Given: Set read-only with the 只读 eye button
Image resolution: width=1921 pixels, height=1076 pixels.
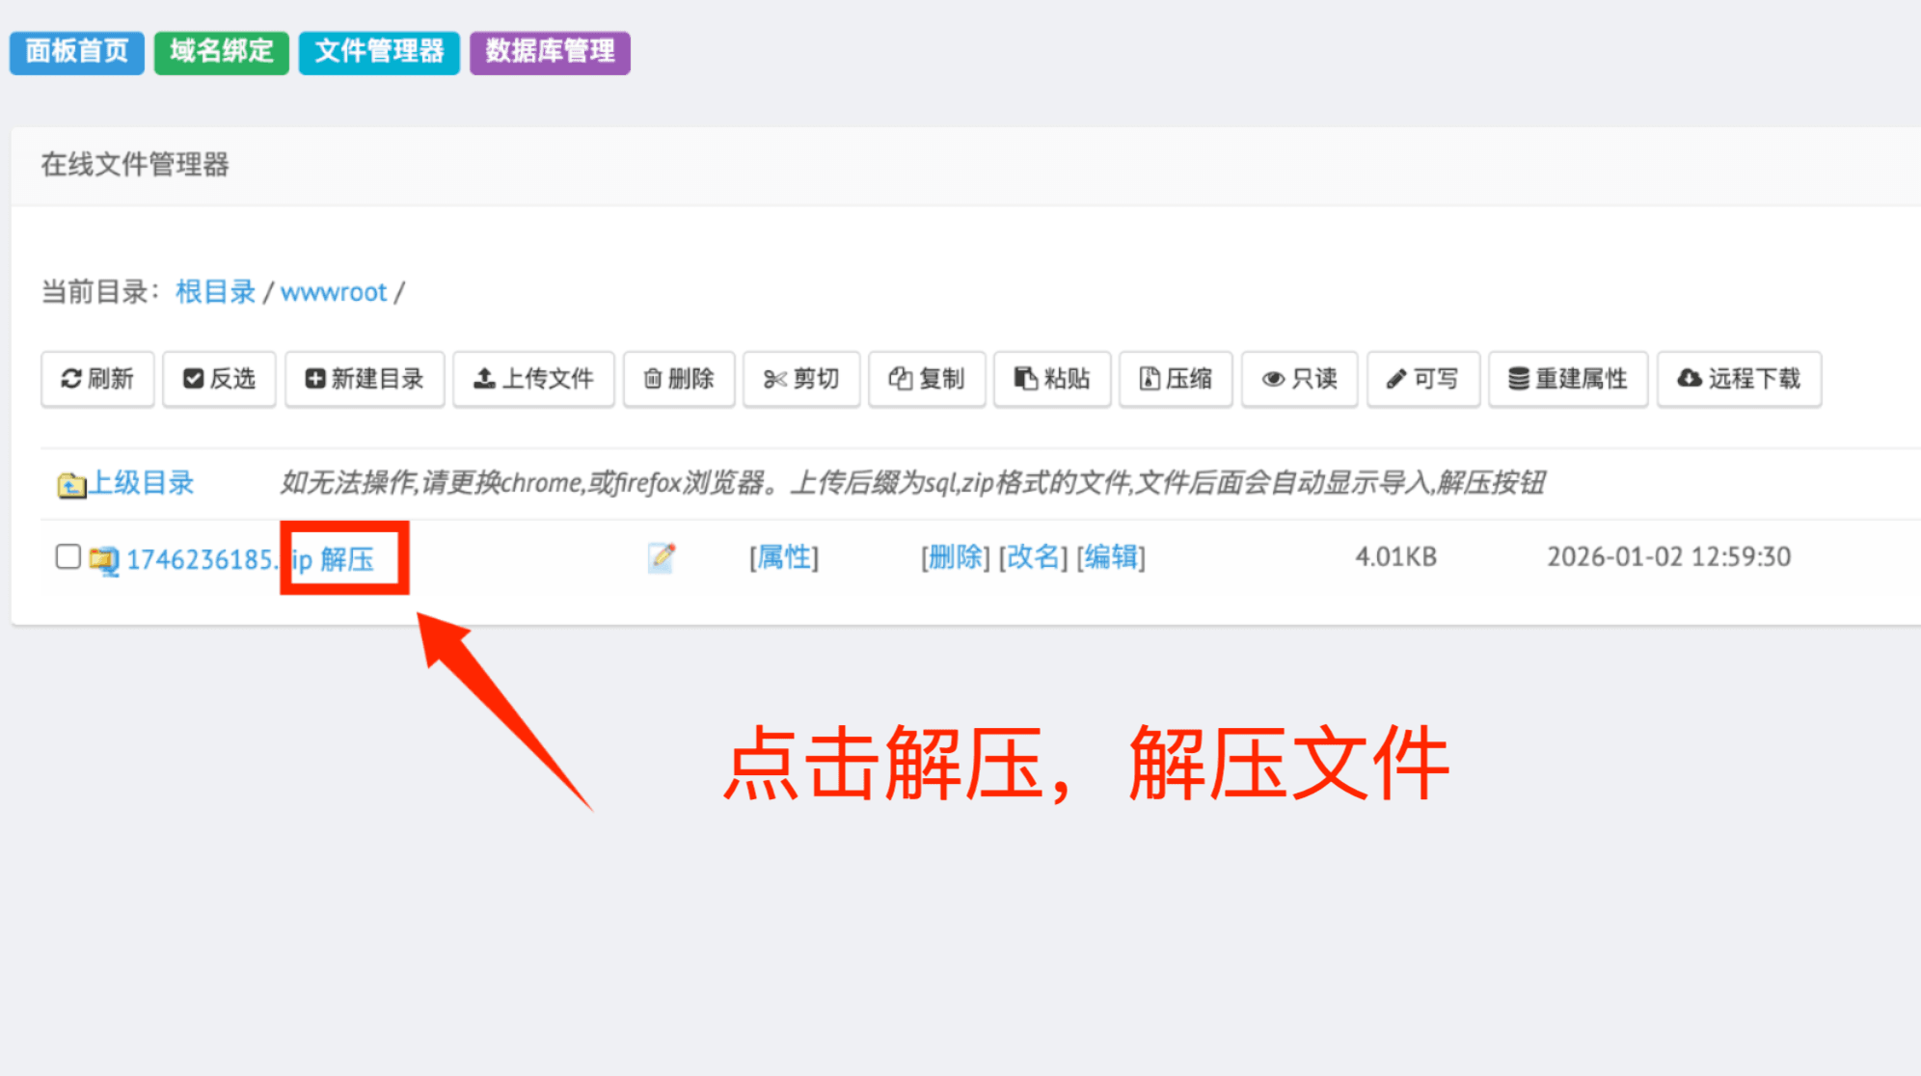Looking at the screenshot, I should point(1299,379).
